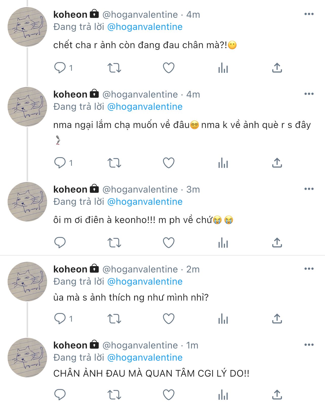This screenshot has width=325, height=406.
Task: Share the "chết cha r" tweet
Action: point(277,68)
